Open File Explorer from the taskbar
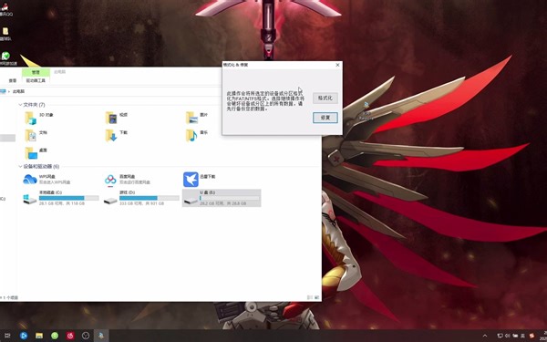This screenshot has height=342, width=547. 39,336
